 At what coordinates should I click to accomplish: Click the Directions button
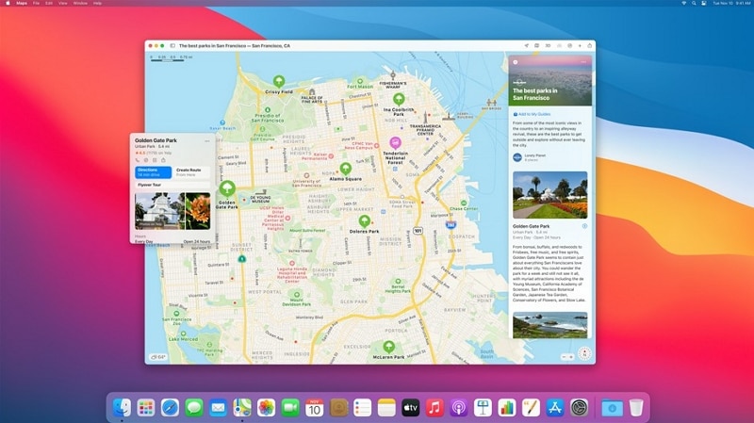(153, 172)
